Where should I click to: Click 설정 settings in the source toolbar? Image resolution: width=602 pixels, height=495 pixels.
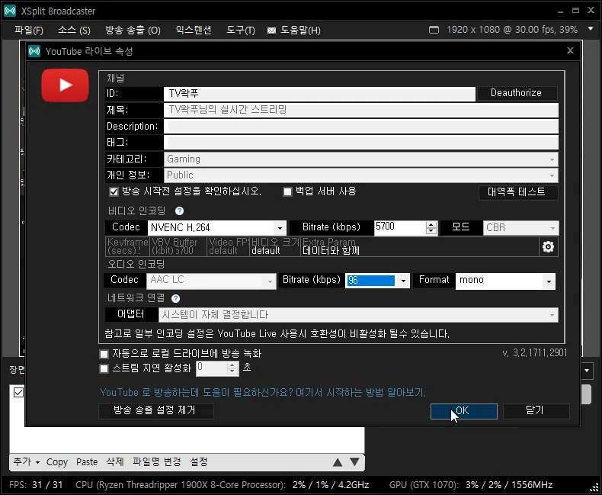(199, 461)
